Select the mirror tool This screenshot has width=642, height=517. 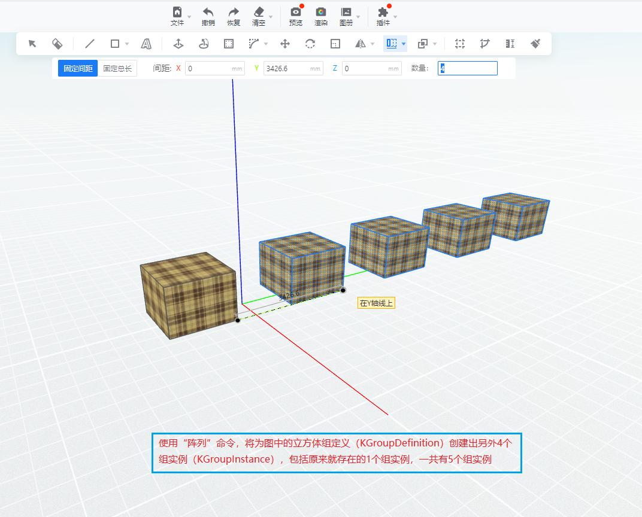(x=361, y=43)
